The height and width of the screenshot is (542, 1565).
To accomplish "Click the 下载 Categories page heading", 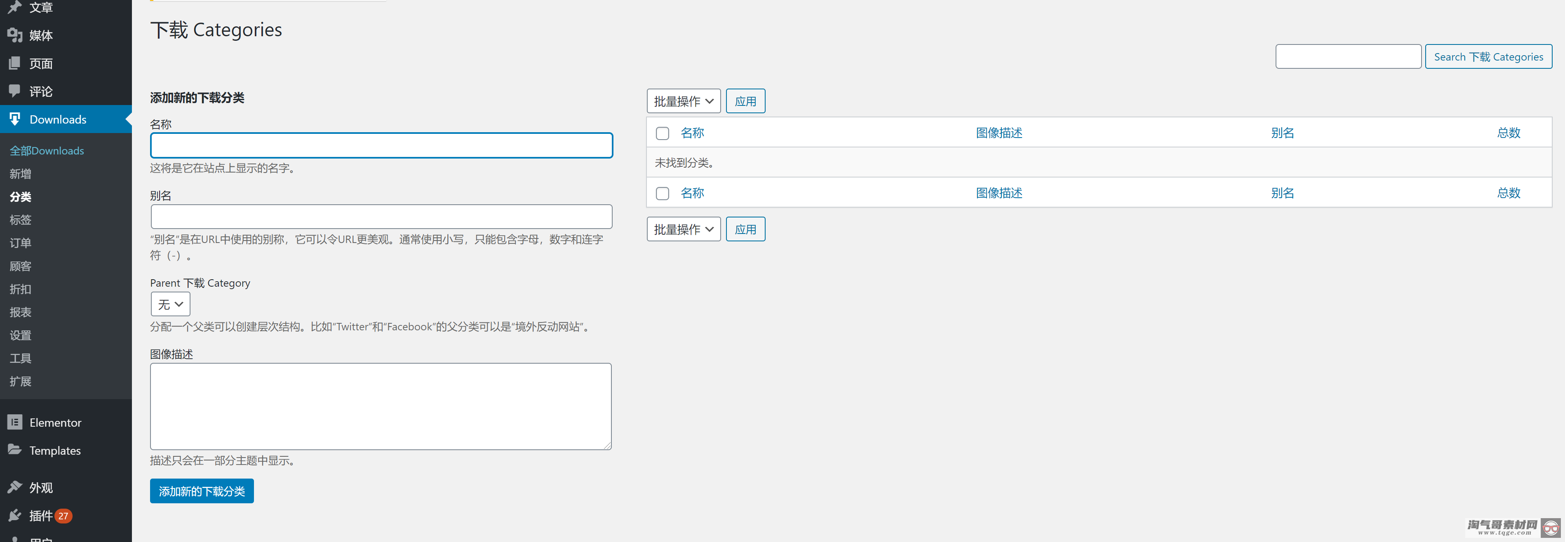I will coord(216,30).
